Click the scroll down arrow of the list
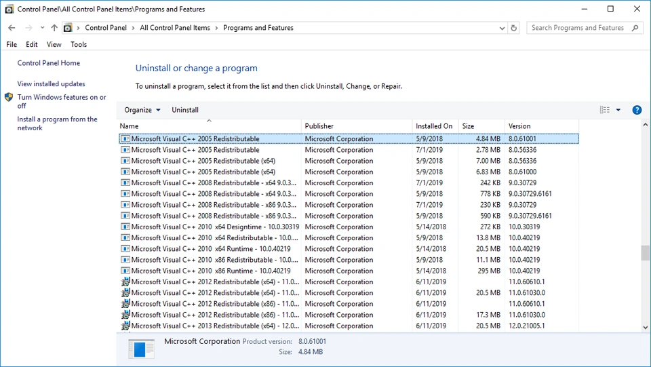The image size is (651, 367). point(645,328)
